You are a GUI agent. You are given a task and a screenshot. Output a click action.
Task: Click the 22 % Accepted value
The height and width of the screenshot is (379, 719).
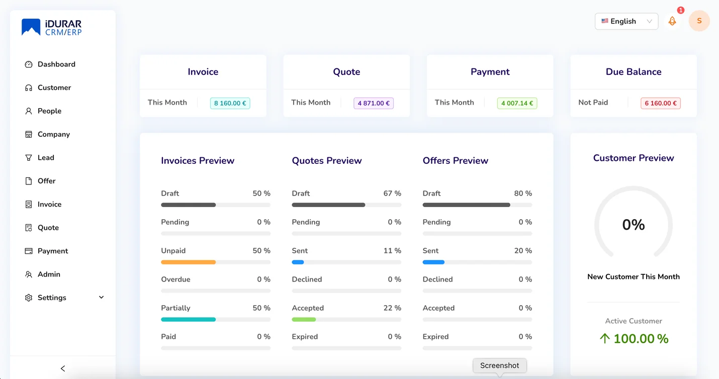(x=392, y=308)
